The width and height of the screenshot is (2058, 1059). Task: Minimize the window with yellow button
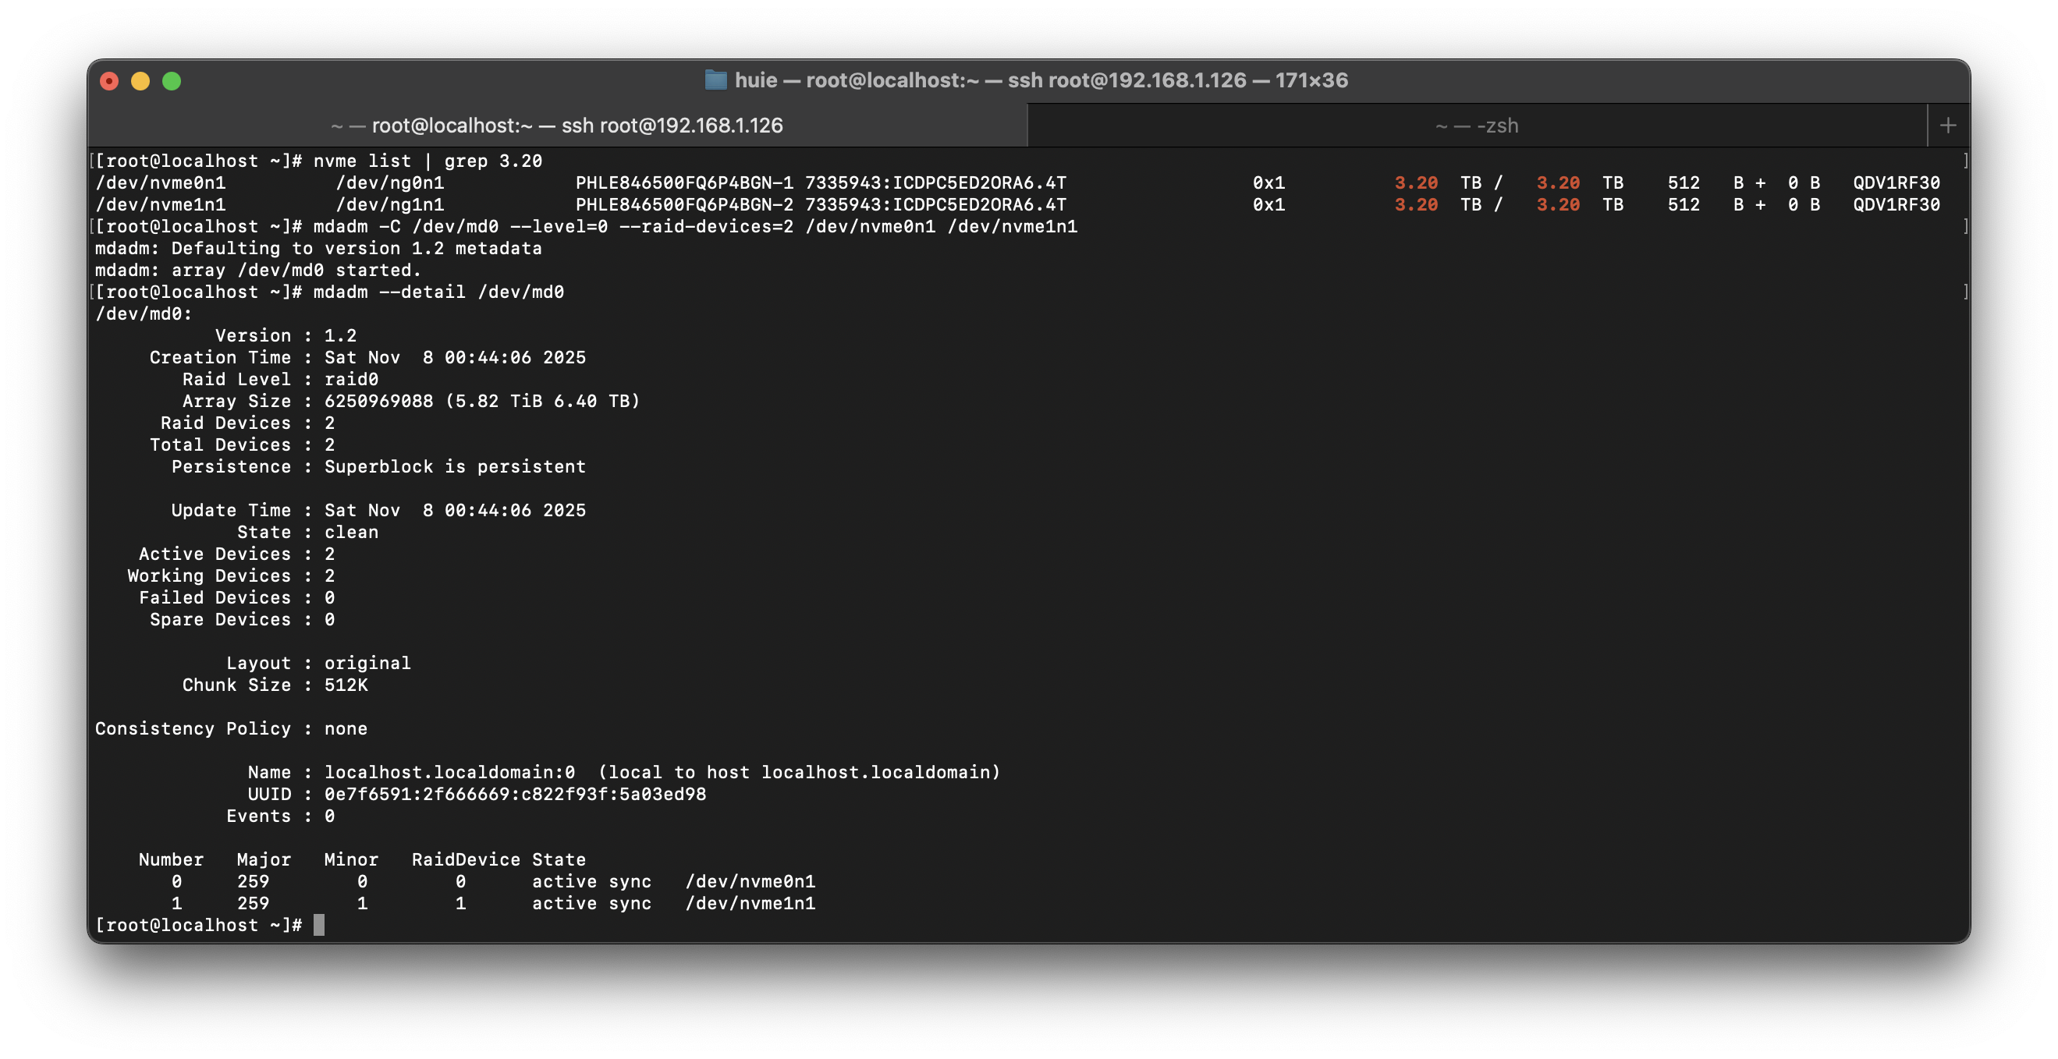click(x=140, y=80)
